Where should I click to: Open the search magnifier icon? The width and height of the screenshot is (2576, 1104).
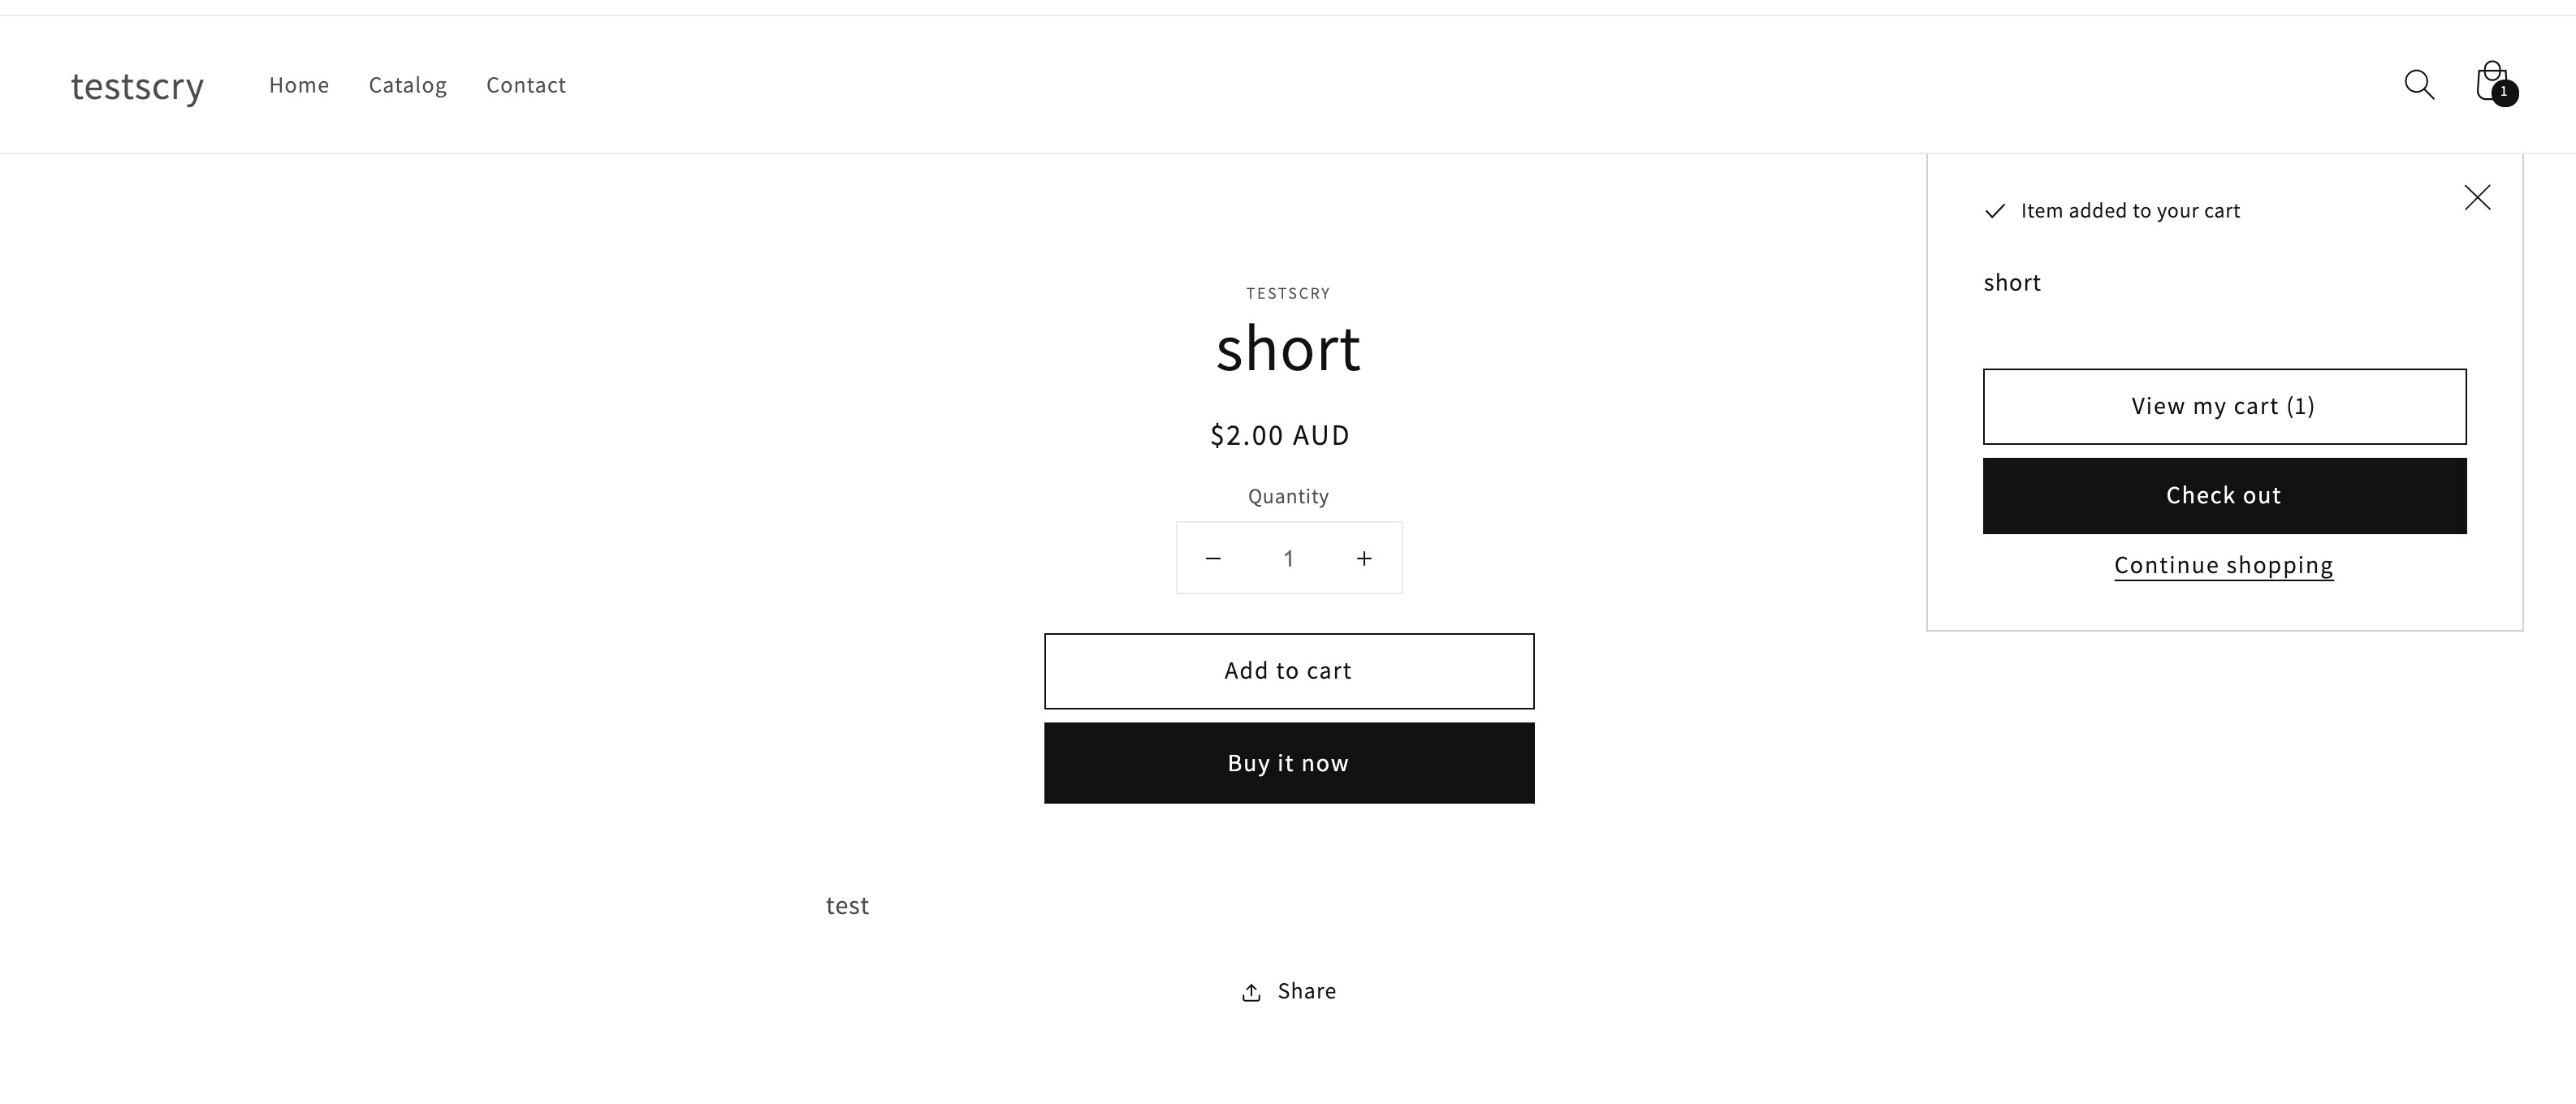2419,85
